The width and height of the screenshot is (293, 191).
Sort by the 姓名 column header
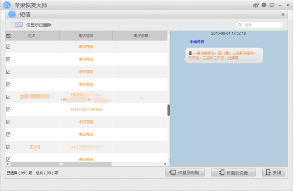(x=32, y=36)
